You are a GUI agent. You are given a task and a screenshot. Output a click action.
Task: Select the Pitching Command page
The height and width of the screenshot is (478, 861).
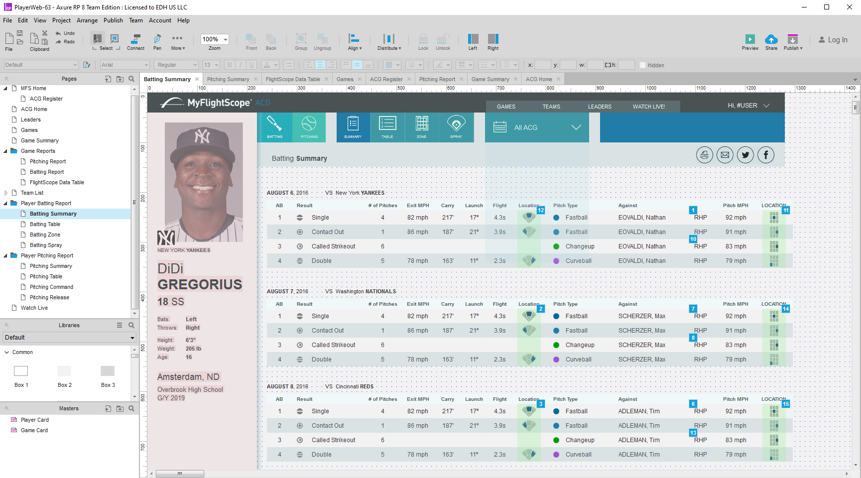(x=51, y=287)
